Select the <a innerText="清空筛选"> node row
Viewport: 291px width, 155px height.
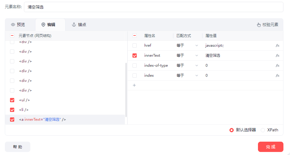(x=65, y=120)
